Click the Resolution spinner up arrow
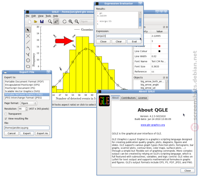The width and height of the screenshot is (199, 178). pyautogui.click(x=26, y=108)
